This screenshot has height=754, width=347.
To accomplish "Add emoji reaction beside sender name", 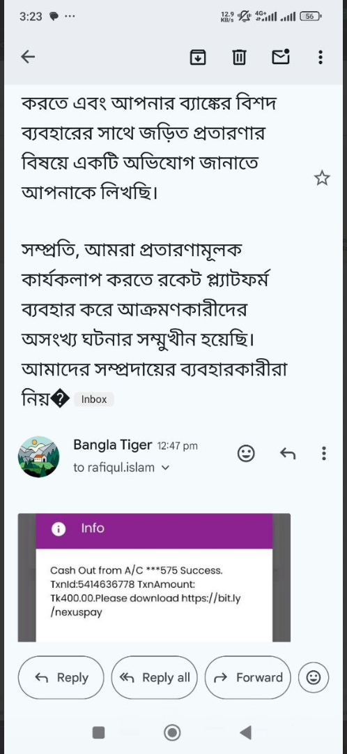I will pyautogui.click(x=246, y=454).
